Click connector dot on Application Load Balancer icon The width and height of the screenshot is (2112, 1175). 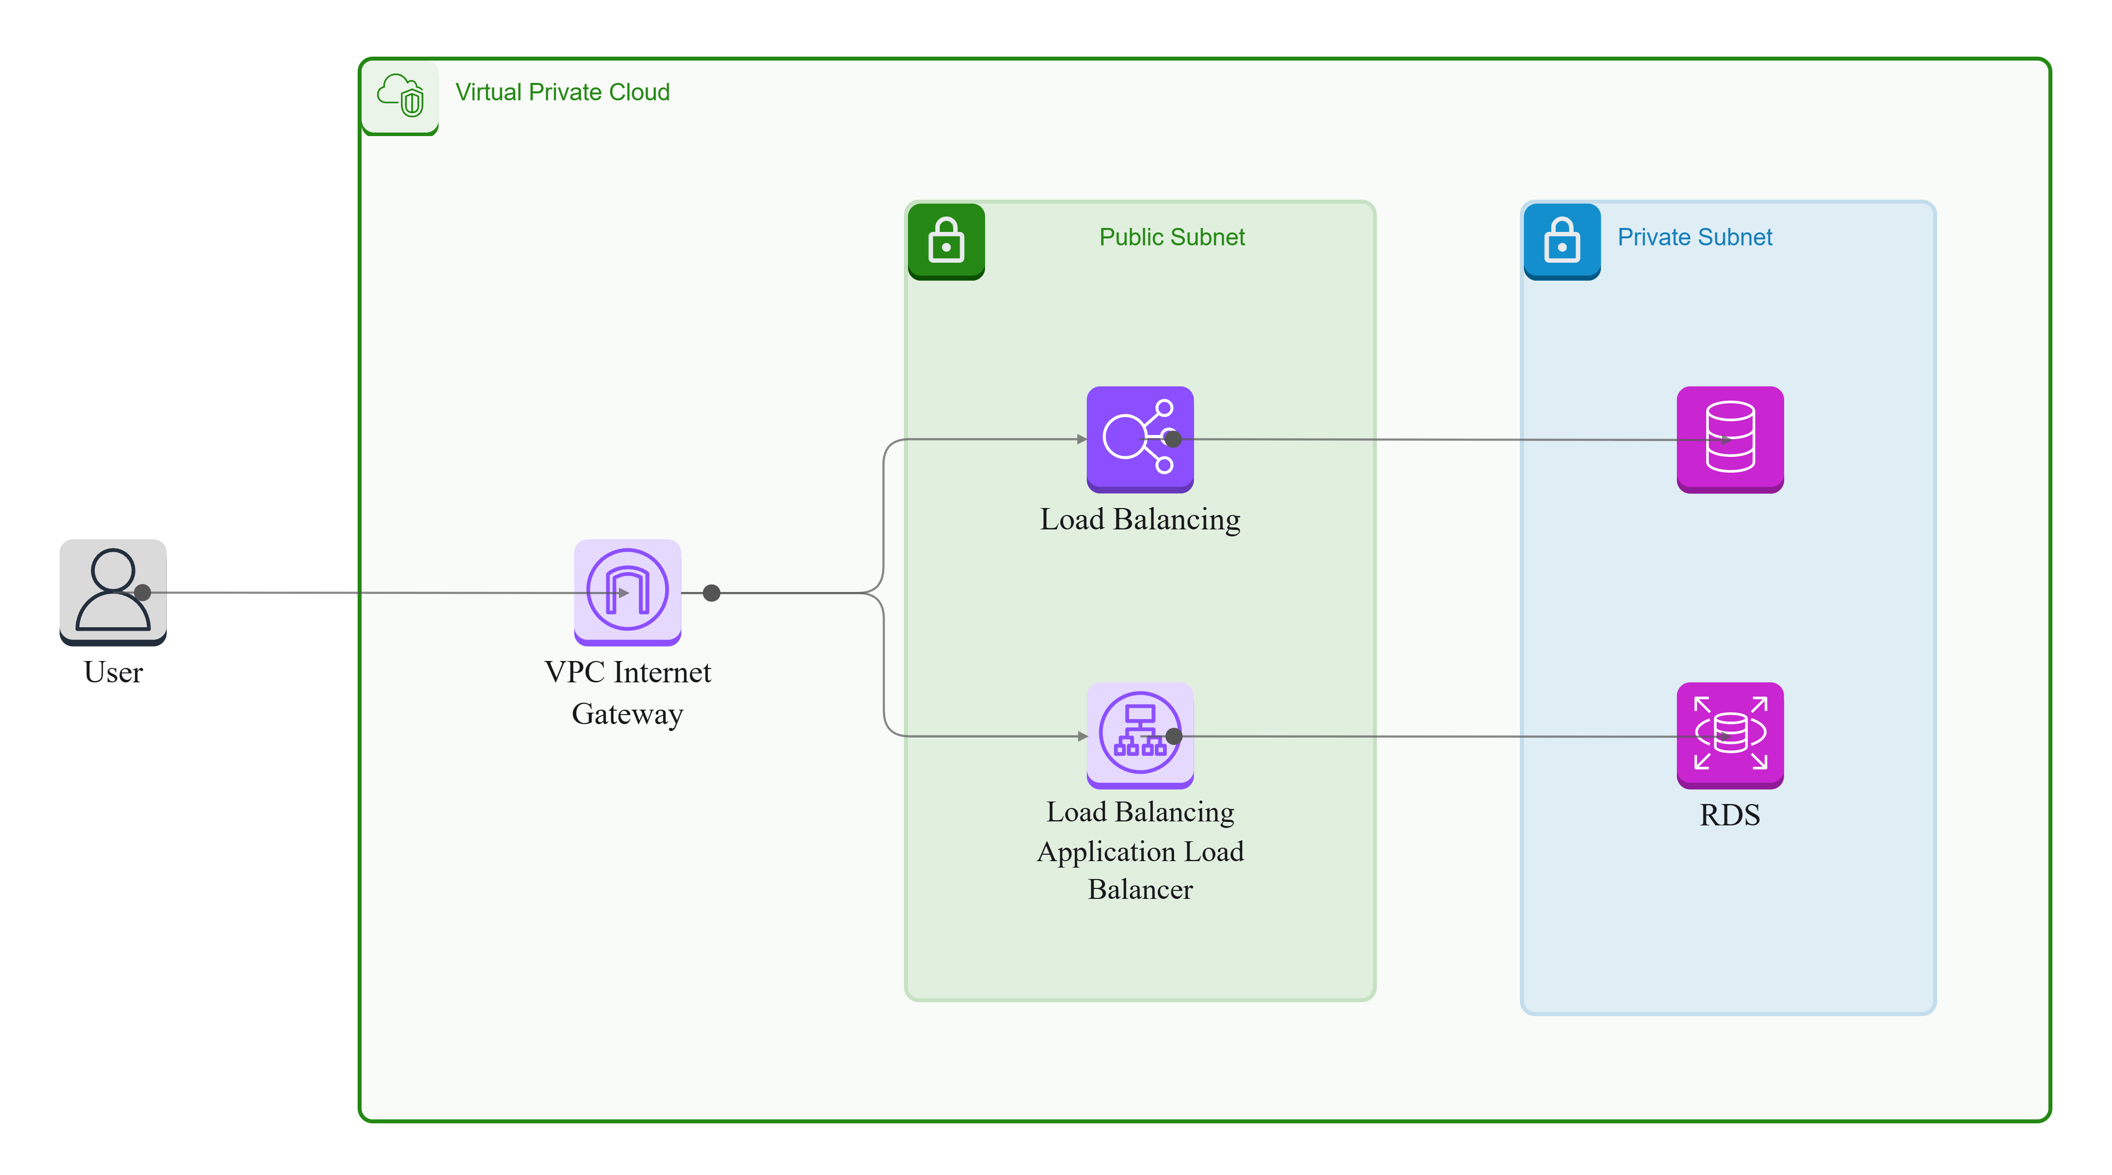click(x=1174, y=736)
